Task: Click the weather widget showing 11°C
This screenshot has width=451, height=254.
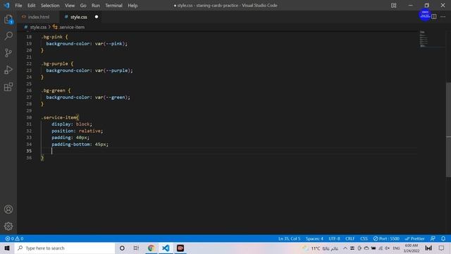Action: coord(321,248)
